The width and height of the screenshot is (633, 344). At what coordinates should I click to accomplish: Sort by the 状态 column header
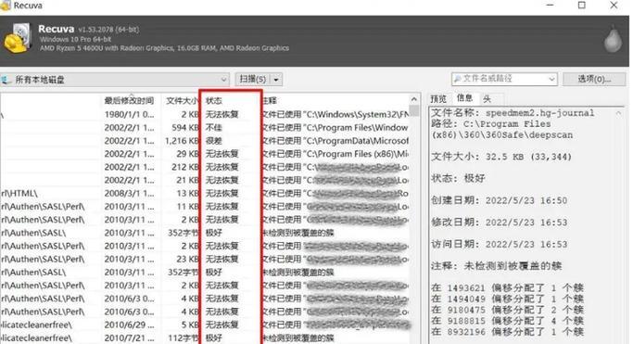pos(214,100)
